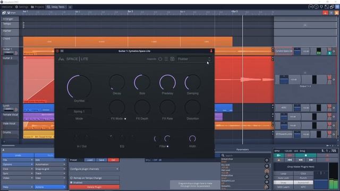Viewport: 340px width, 191px height.
Task: Open the Configure plugin channels dropdown
Action: [95, 169]
